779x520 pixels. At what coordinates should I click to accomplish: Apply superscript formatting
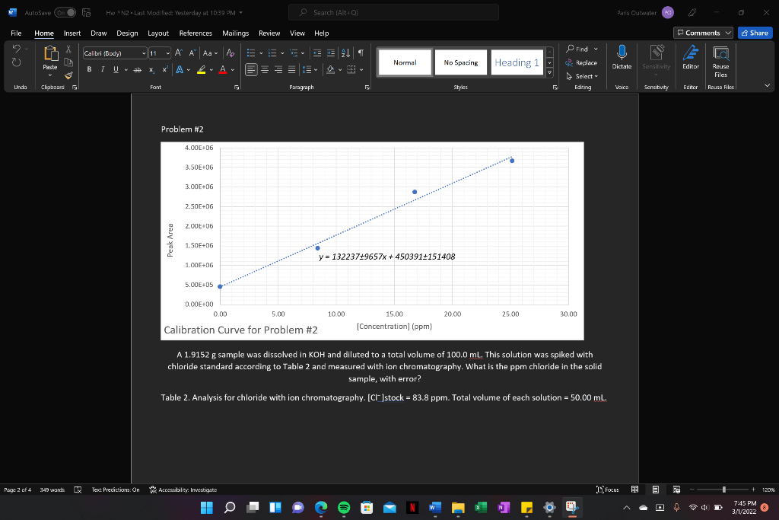[x=164, y=70]
